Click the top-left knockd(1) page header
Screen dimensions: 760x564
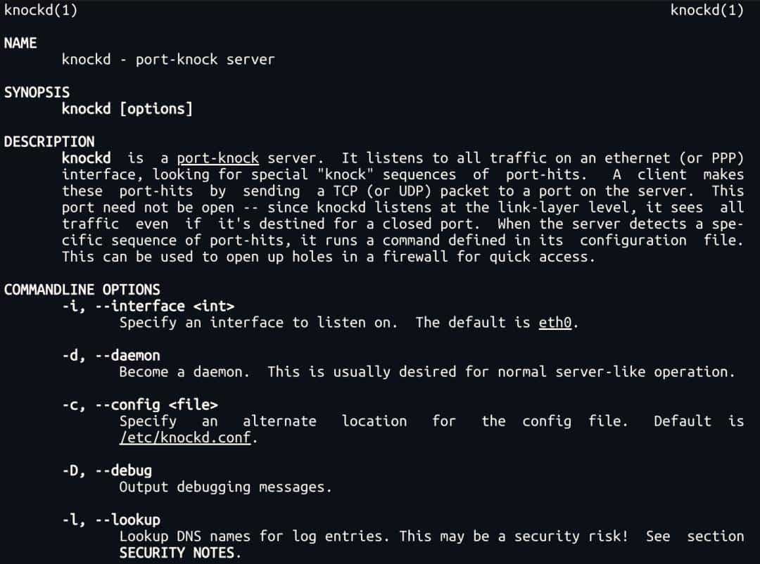(41, 10)
